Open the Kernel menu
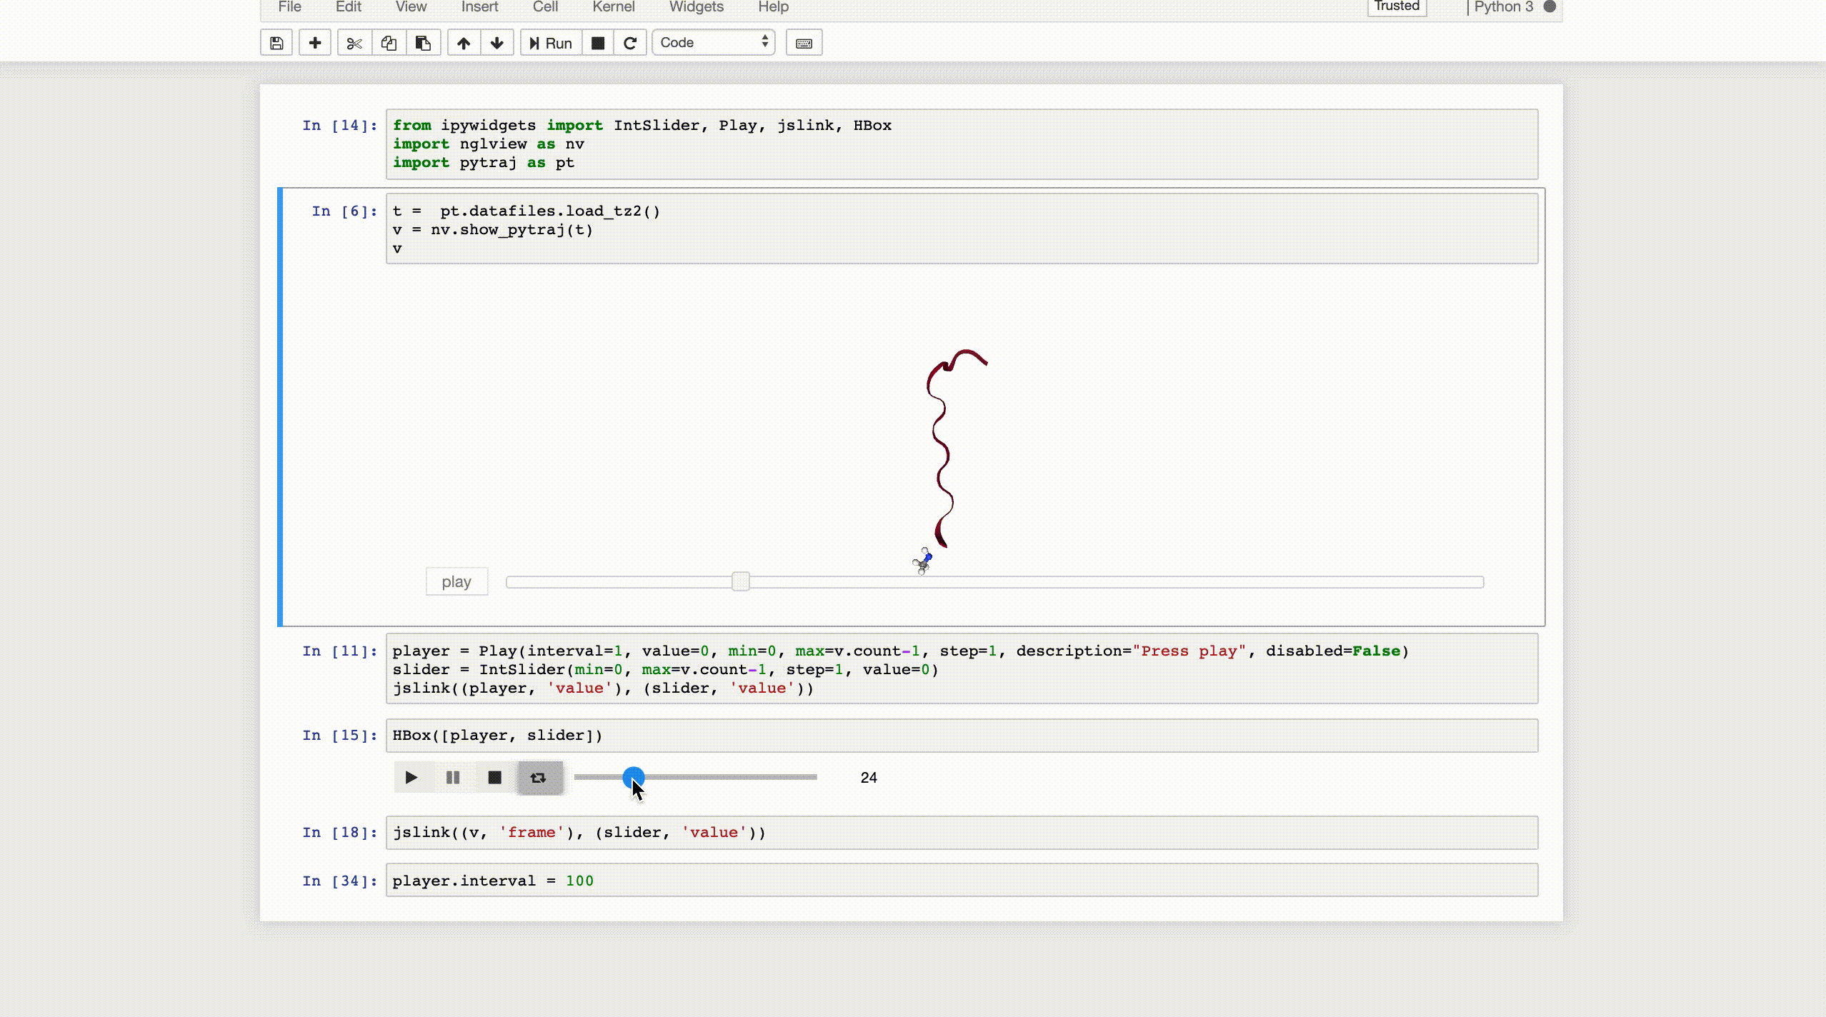Screen dimensions: 1826x1017 (x=613, y=7)
